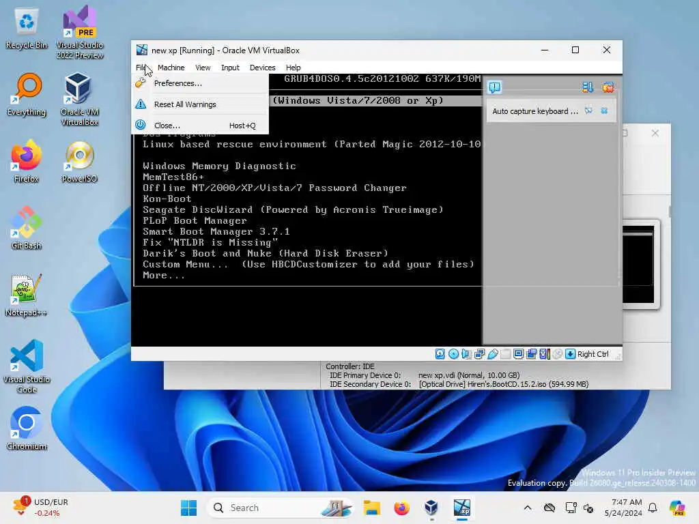Click the optical disk status icon
Viewport: 699px width, 524px height.
pyautogui.click(x=453, y=354)
